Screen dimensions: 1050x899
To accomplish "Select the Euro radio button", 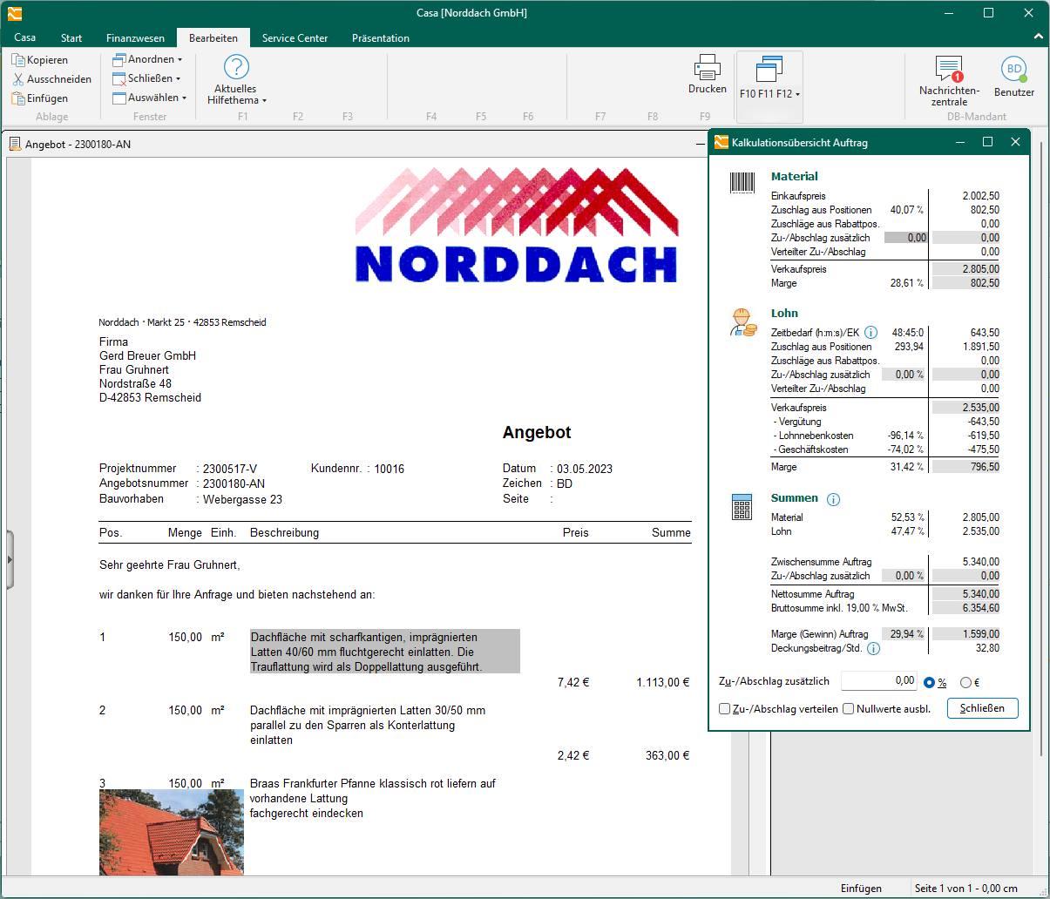I will click(965, 683).
